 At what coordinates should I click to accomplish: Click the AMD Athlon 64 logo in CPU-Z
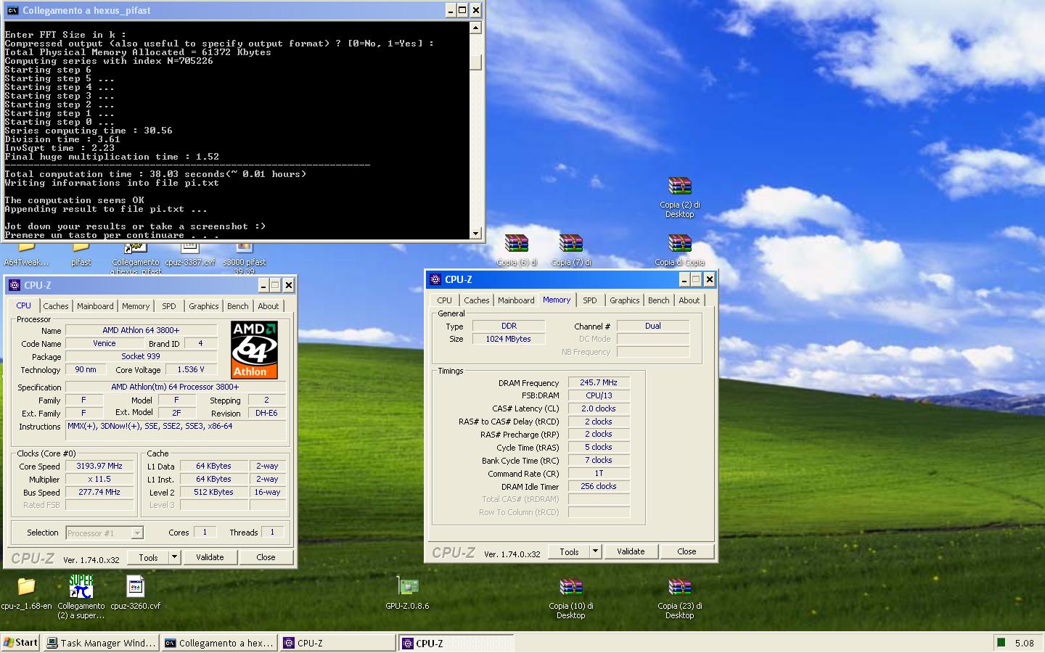coord(254,350)
